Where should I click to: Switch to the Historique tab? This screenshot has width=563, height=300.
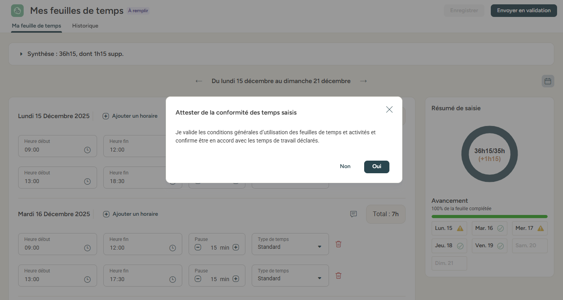(85, 26)
